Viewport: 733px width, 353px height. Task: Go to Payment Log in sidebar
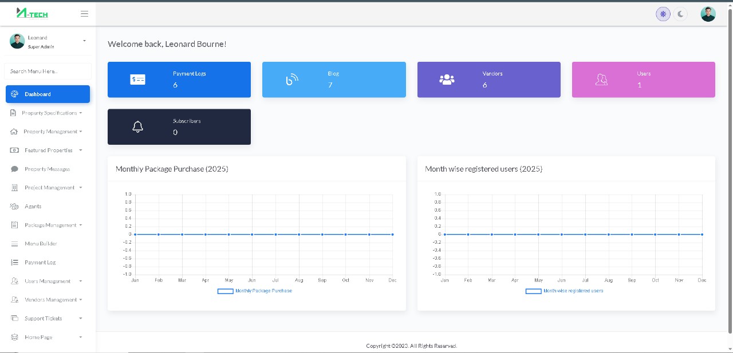click(40, 263)
